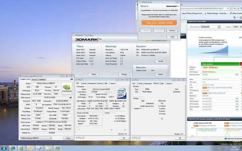Click GET IT badge beside ATI Radeon HD 4870 X2
This screenshot has height=151, width=242.
pyautogui.click(x=196, y=126)
